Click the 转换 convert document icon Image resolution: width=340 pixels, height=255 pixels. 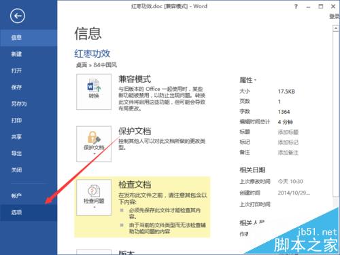[x=94, y=92]
